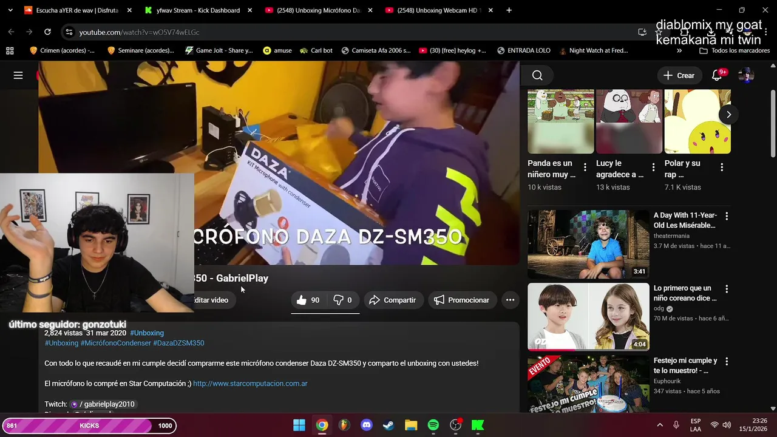Open Discord from the taskbar
777x437 pixels.
(366, 425)
